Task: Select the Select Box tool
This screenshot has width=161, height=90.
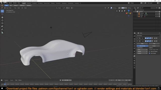Action: 2,11
